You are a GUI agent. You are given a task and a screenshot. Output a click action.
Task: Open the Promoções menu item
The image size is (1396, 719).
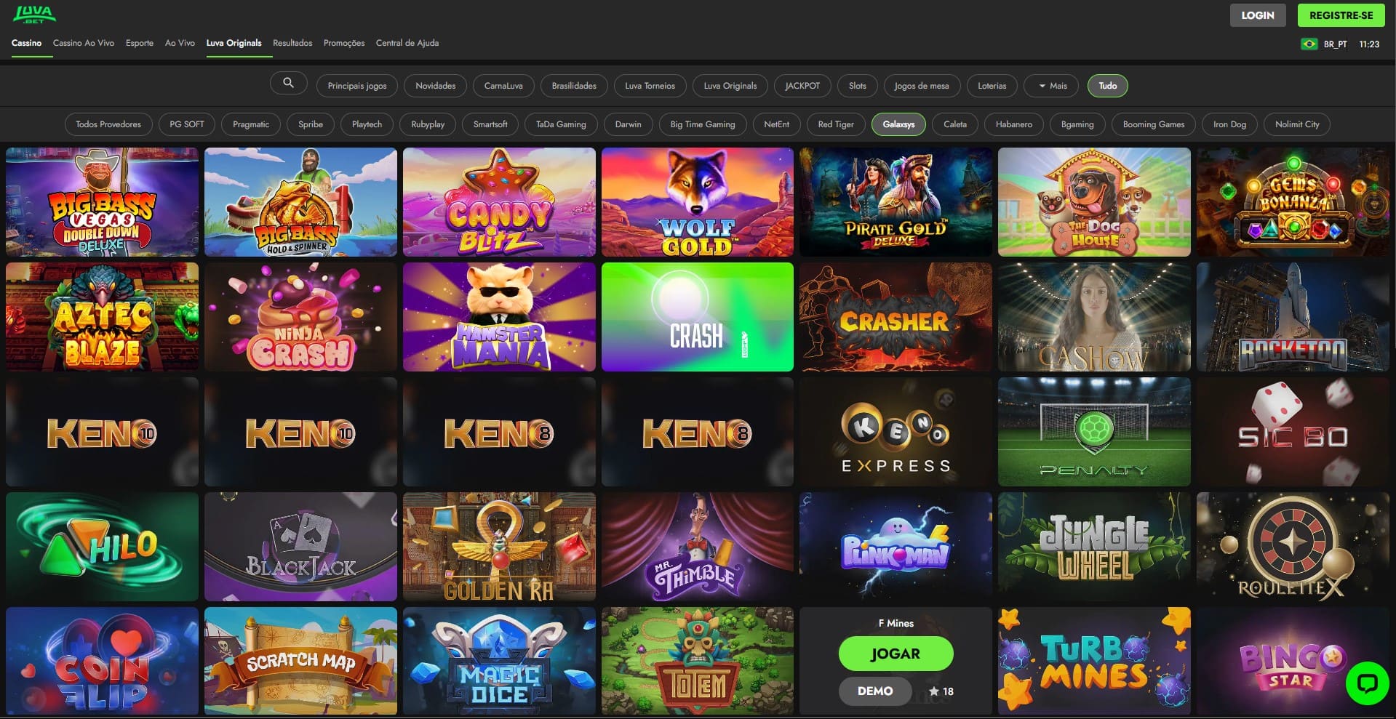click(x=344, y=43)
